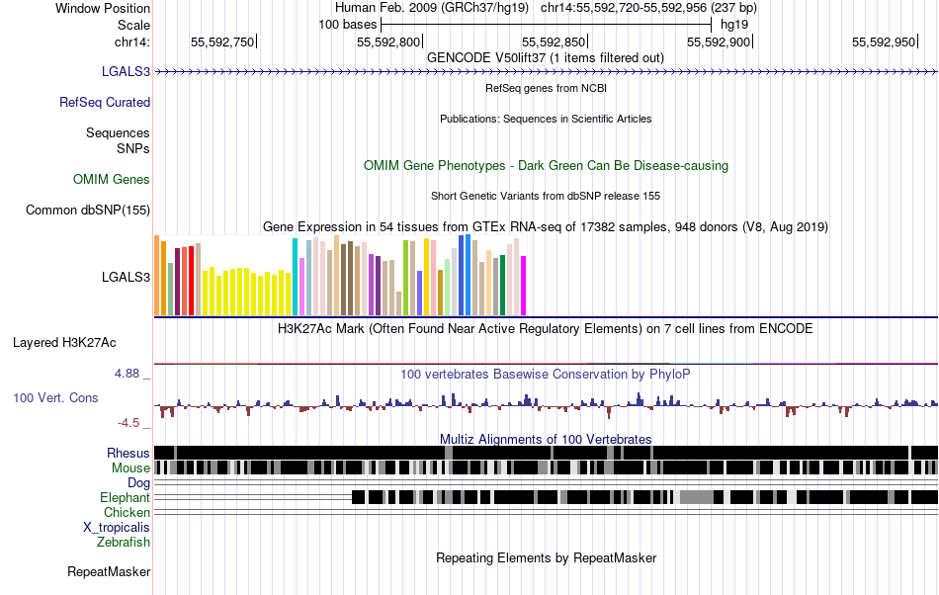Open RefSeq genes from NCBI title
Image resolution: width=939 pixels, height=595 pixels.
point(547,88)
